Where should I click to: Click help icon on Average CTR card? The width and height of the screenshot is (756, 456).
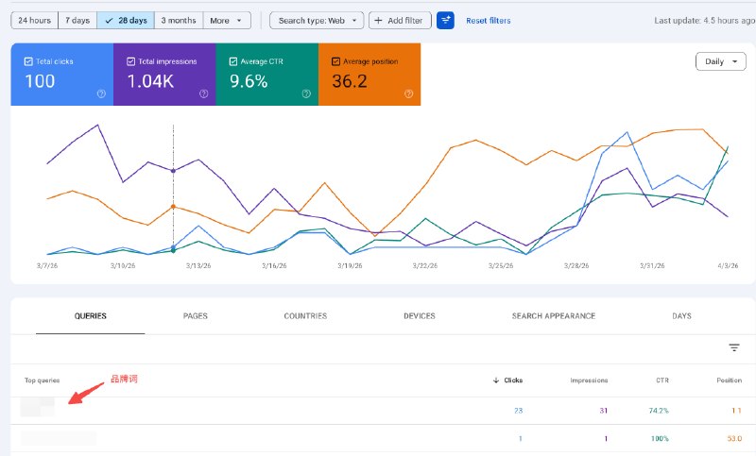coord(306,93)
